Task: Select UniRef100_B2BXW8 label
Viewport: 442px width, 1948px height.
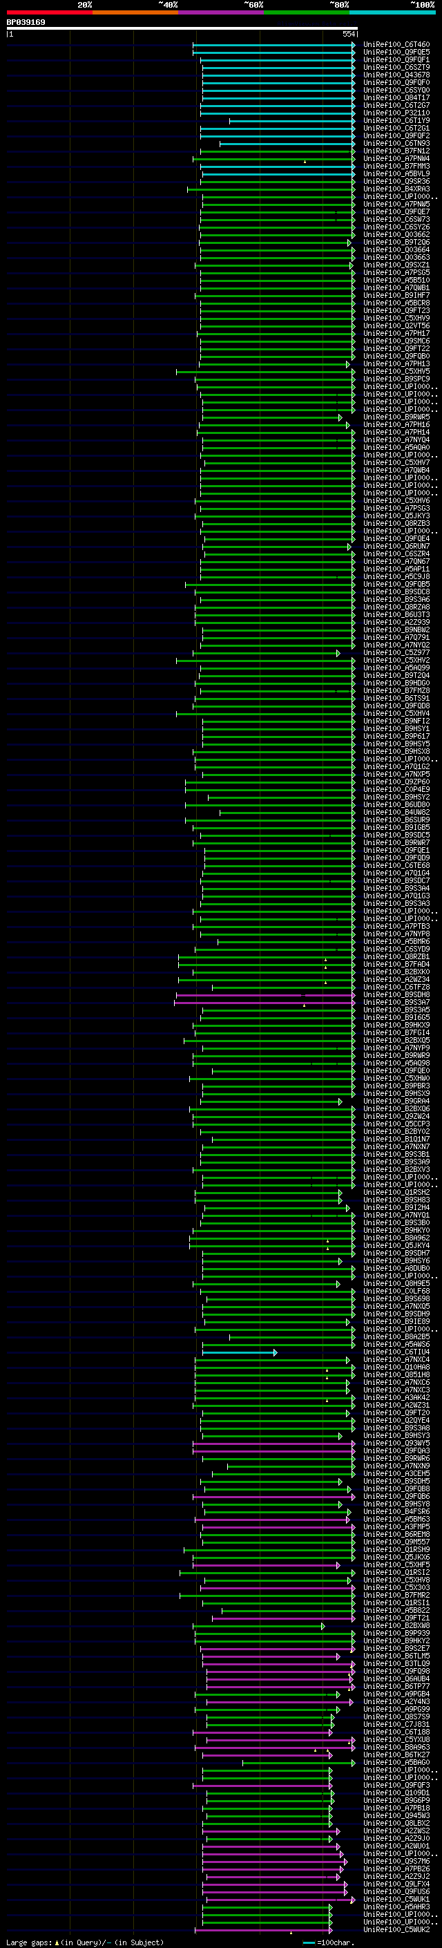Action: [x=396, y=1626]
